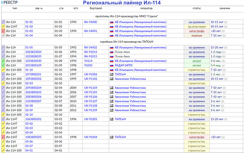Open registration link 91003

pos(88,65)
